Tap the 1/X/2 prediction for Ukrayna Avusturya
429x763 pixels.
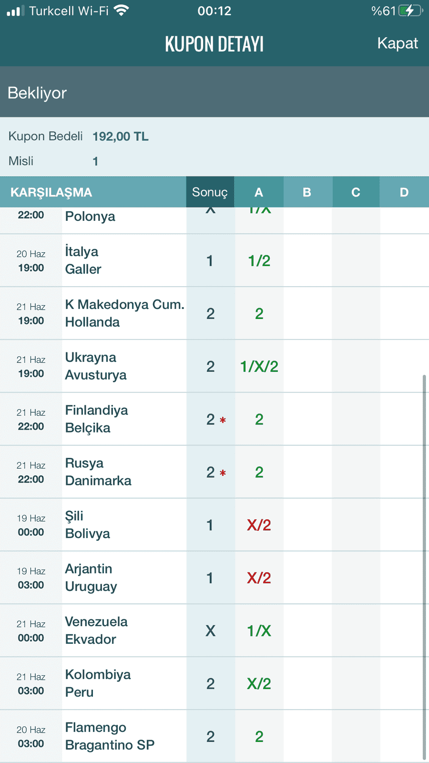point(259,366)
